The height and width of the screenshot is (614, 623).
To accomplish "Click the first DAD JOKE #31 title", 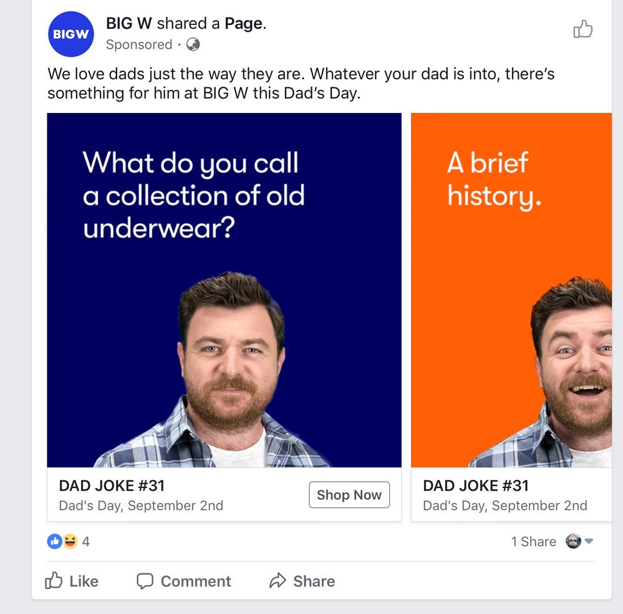I will [x=112, y=485].
